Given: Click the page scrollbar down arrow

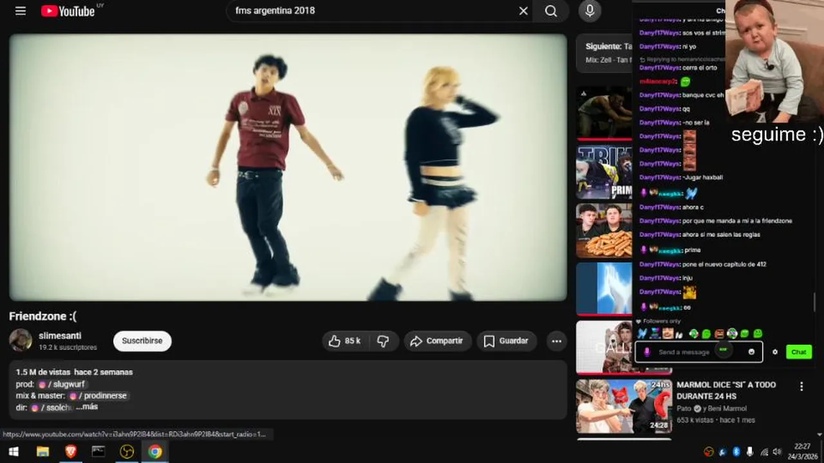Looking at the screenshot, I should (819, 435).
